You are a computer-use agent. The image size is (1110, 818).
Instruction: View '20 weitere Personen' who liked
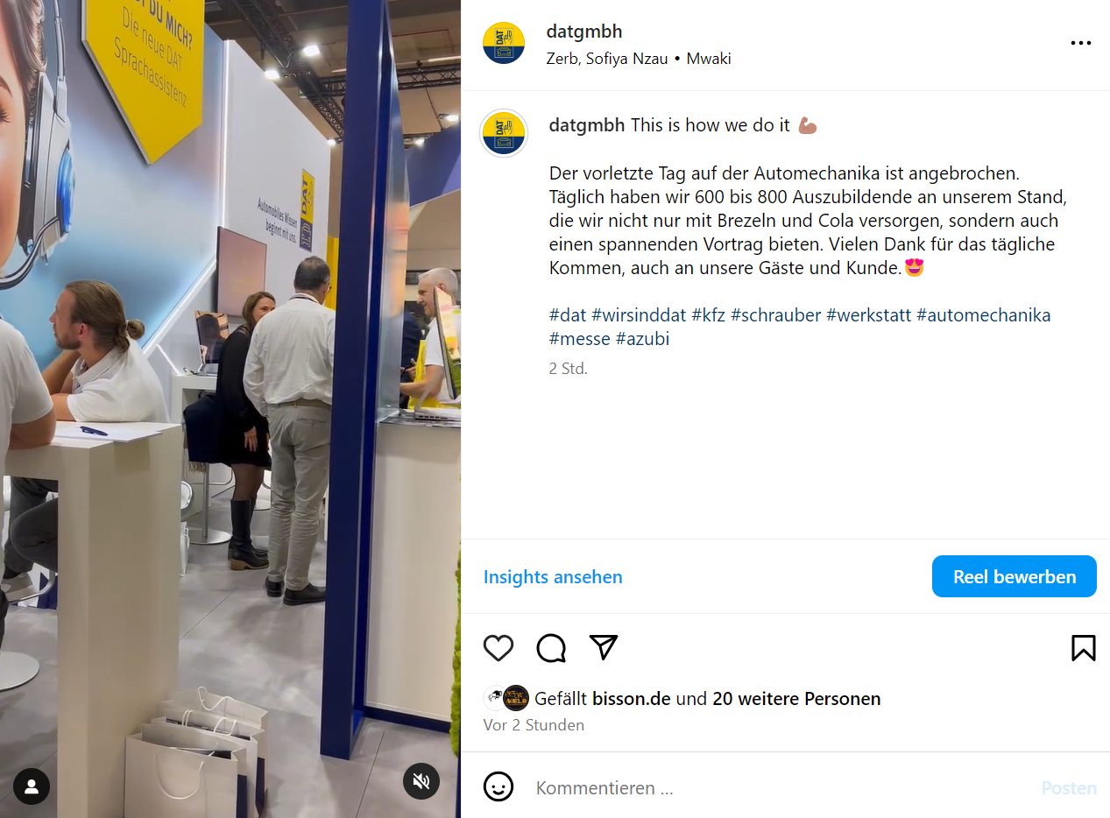[x=796, y=699]
